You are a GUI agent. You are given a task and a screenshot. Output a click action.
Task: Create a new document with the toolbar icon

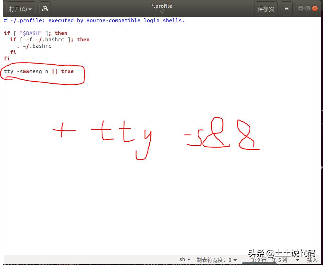click(x=44, y=9)
